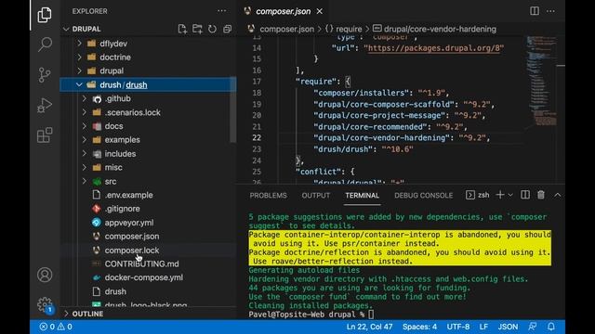Open the Explorer view in activity bar
The width and height of the screenshot is (595, 334).
[x=45, y=15]
